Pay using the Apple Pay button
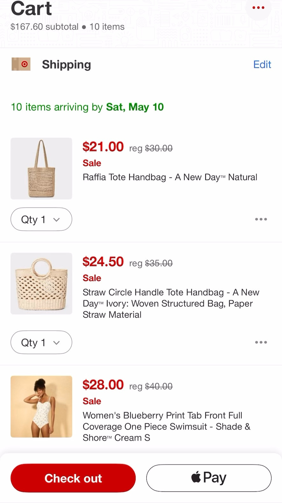The height and width of the screenshot is (503, 282). [x=209, y=478]
